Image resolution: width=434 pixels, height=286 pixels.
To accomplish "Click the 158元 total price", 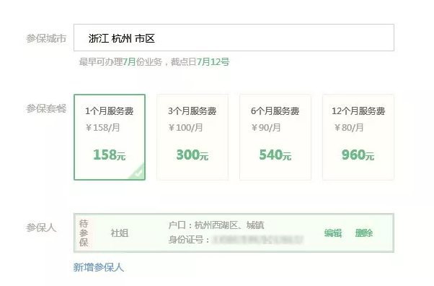I will click(x=110, y=155).
